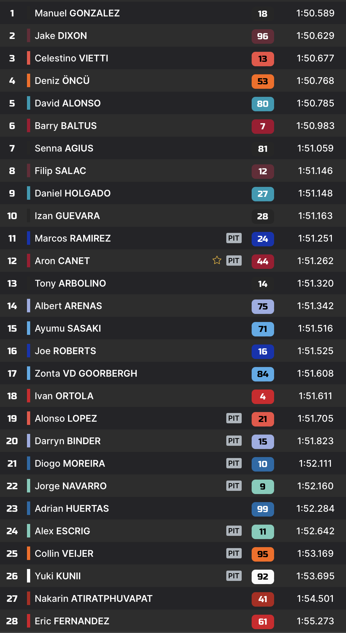Open rider Manuel GONZALEZ
Screen dimensions: 346x633
[77, 13]
